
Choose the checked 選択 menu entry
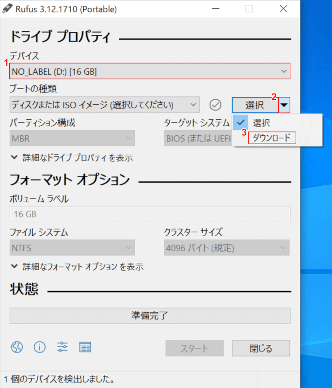278,123
